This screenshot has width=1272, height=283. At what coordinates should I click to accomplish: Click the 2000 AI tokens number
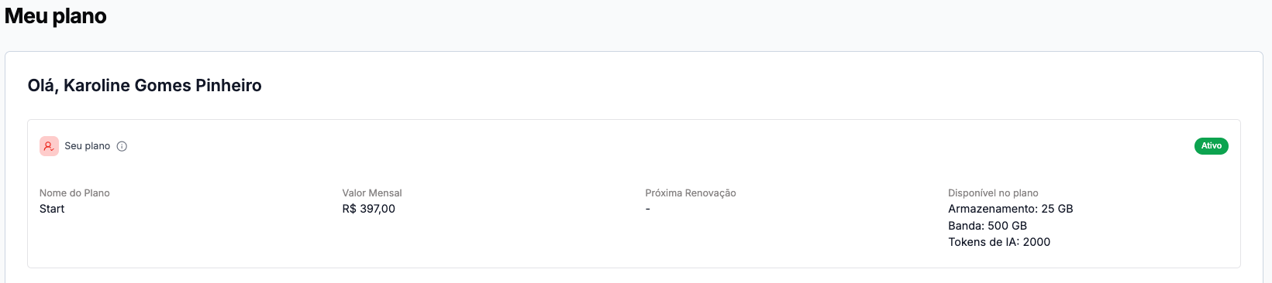pyautogui.click(x=1037, y=242)
